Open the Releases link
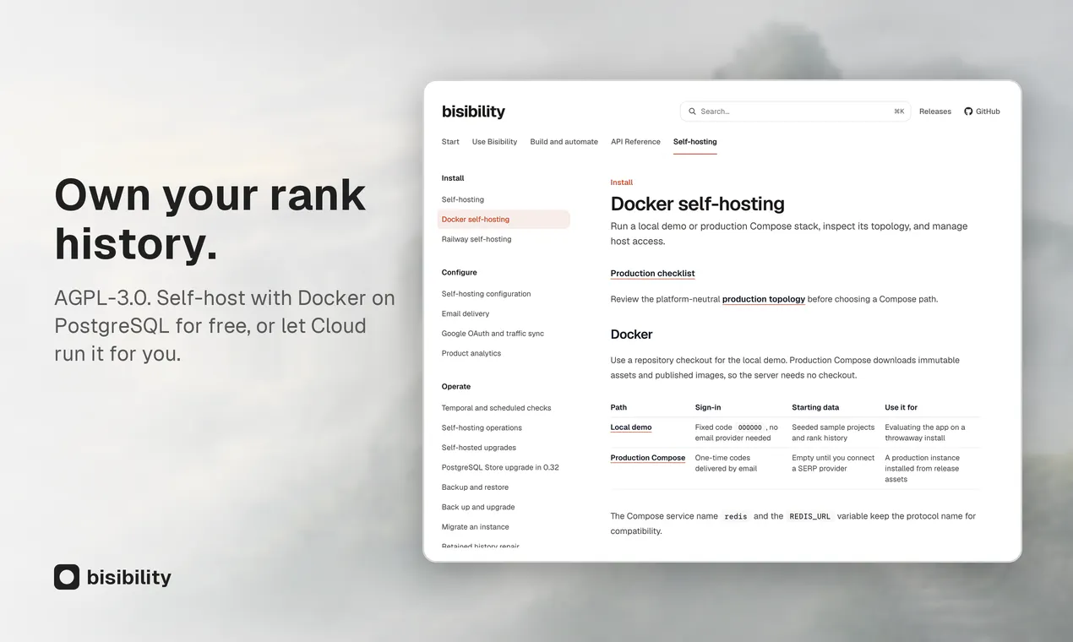Image resolution: width=1073 pixels, height=642 pixels. click(934, 112)
